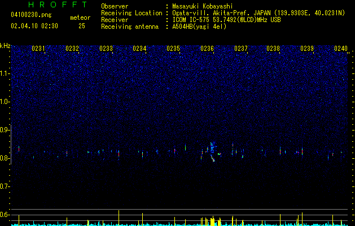Click the 0.8 kHz axis label
The height and width of the screenshot is (226, 355).
(5, 158)
